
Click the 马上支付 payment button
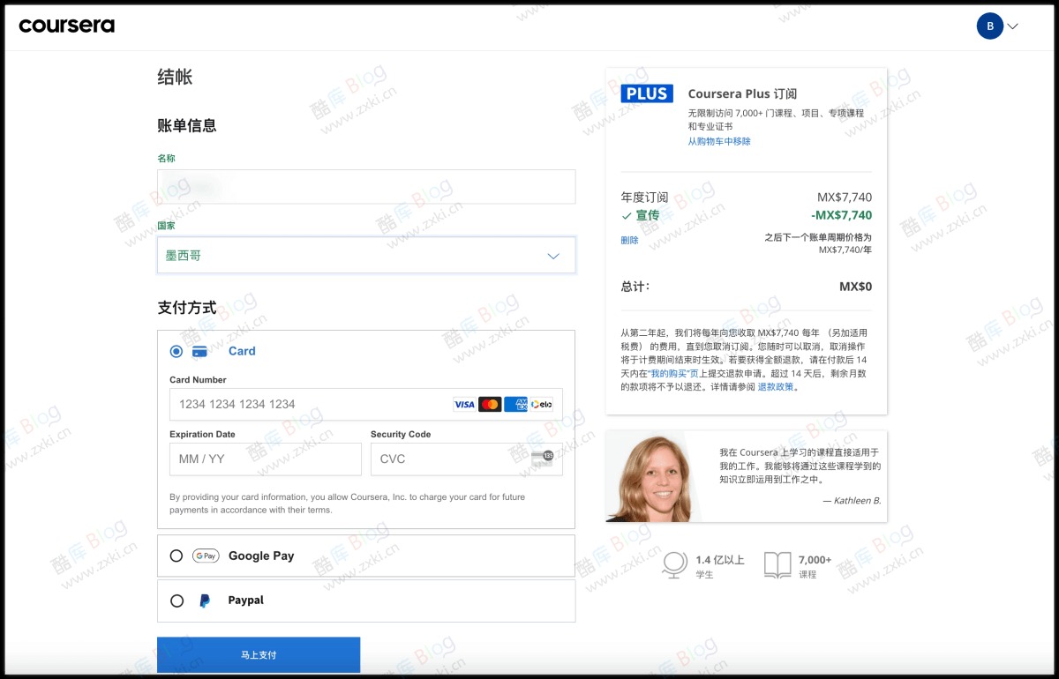click(x=258, y=654)
